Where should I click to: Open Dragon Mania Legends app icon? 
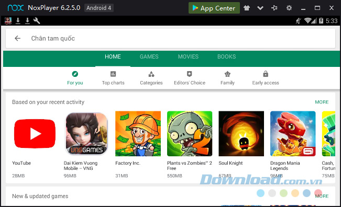tap(293, 134)
